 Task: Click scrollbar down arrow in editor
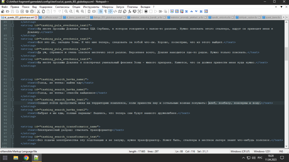point(286,146)
